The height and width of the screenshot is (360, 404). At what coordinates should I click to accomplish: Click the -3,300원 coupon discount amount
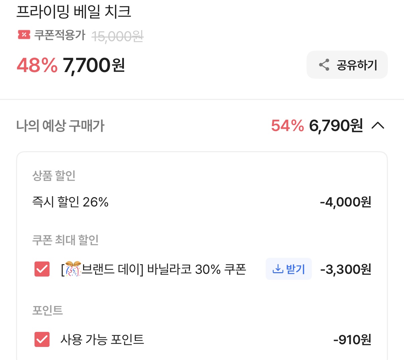pyautogui.click(x=345, y=269)
